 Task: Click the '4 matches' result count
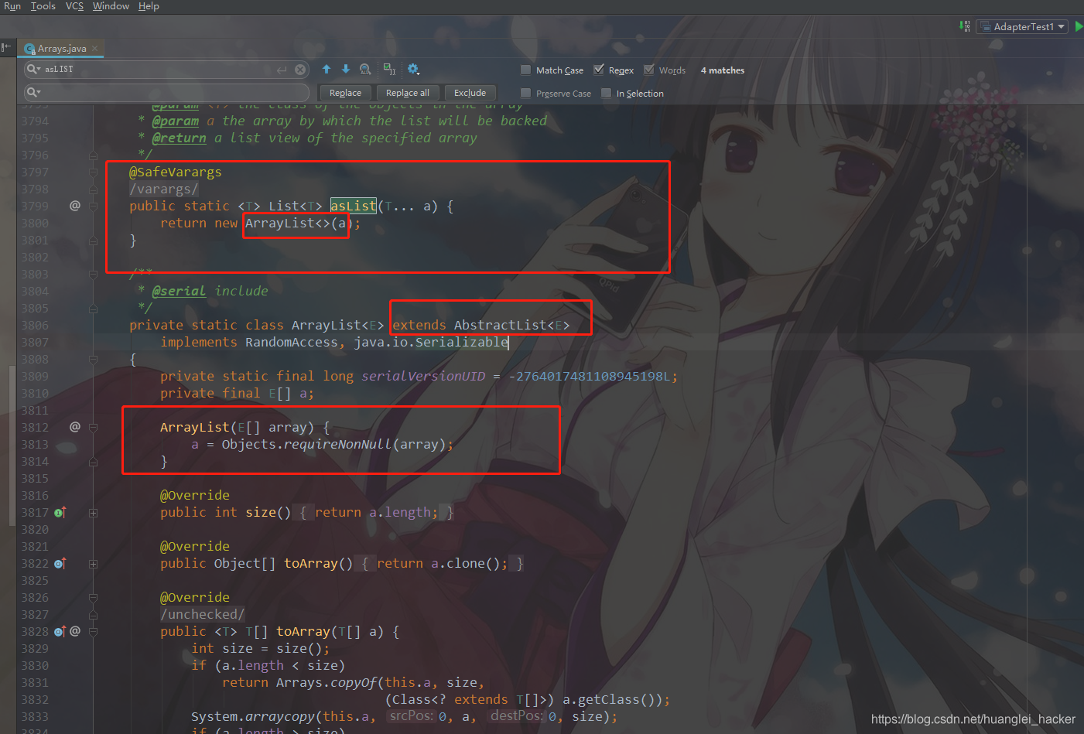pyautogui.click(x=723, y=70)
